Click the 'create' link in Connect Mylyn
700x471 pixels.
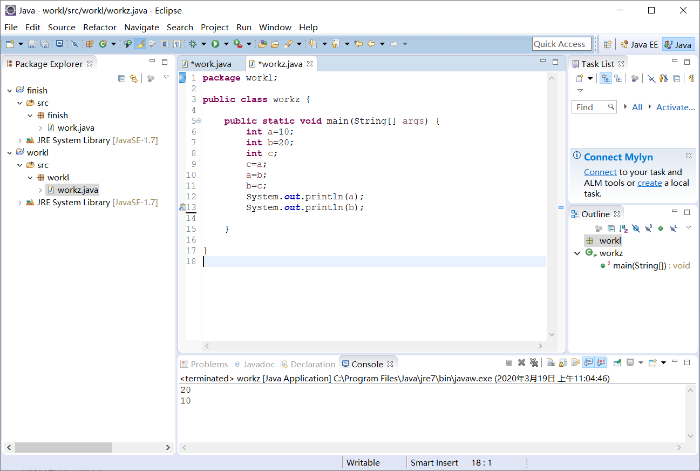(x=649, y=183)
